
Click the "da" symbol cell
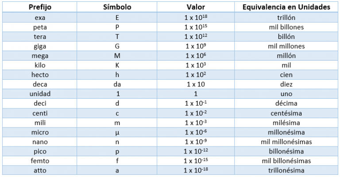click(x=117, y=85)
